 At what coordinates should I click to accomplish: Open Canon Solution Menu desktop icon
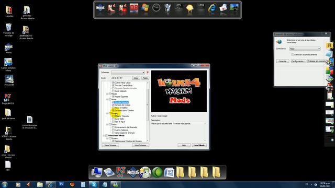[x=8, y=62]
